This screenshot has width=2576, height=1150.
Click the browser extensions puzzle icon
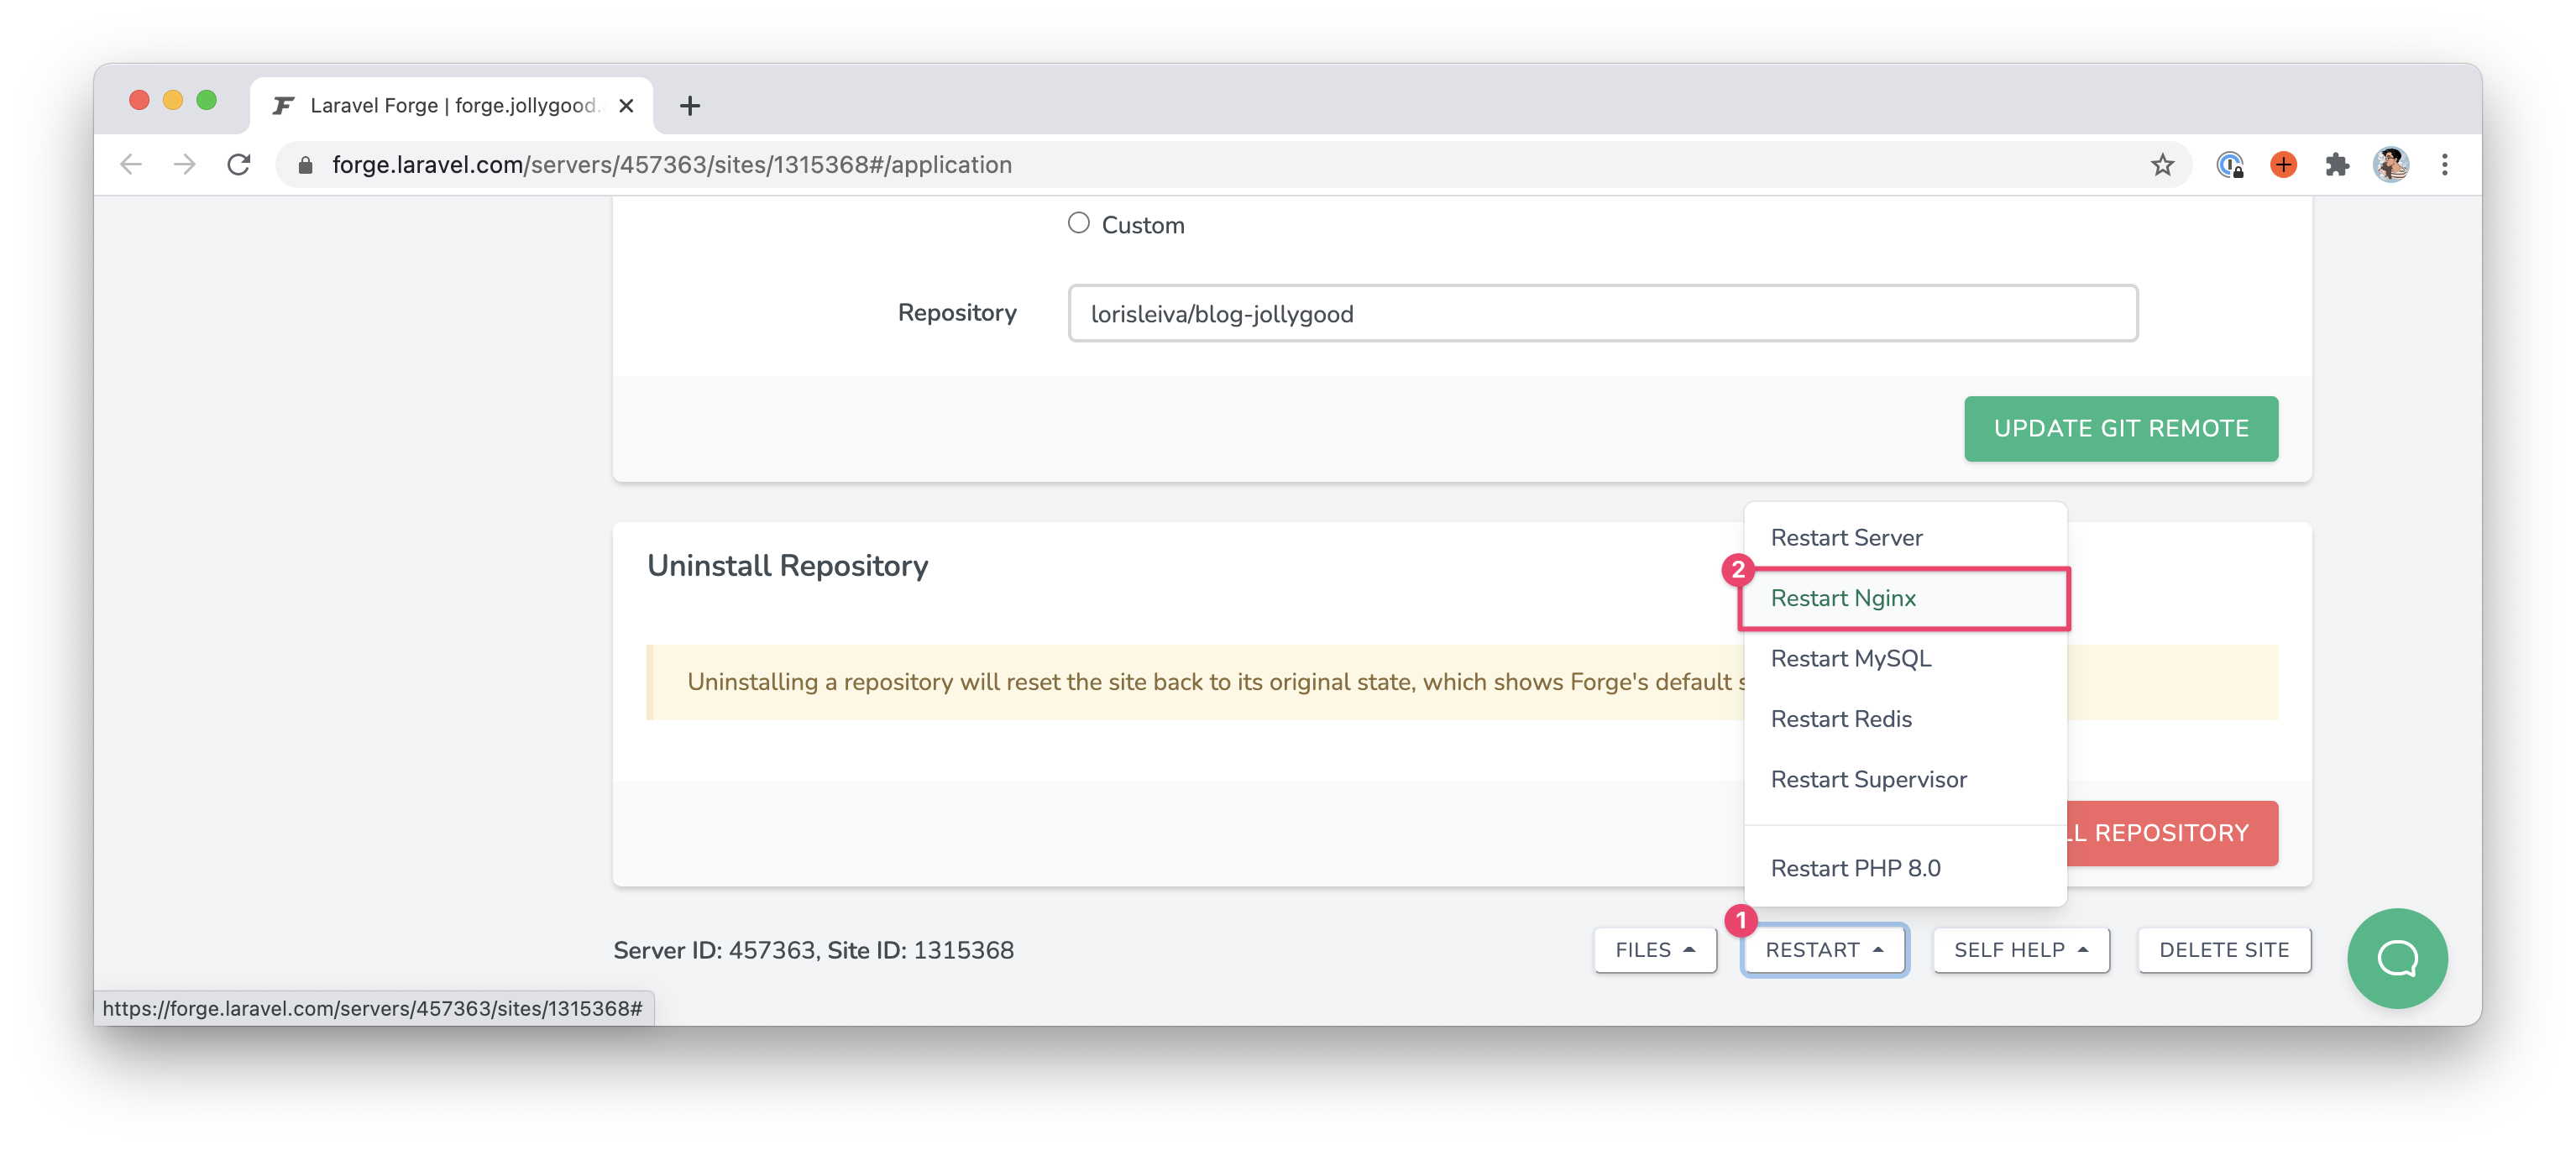pos(2334,165)
